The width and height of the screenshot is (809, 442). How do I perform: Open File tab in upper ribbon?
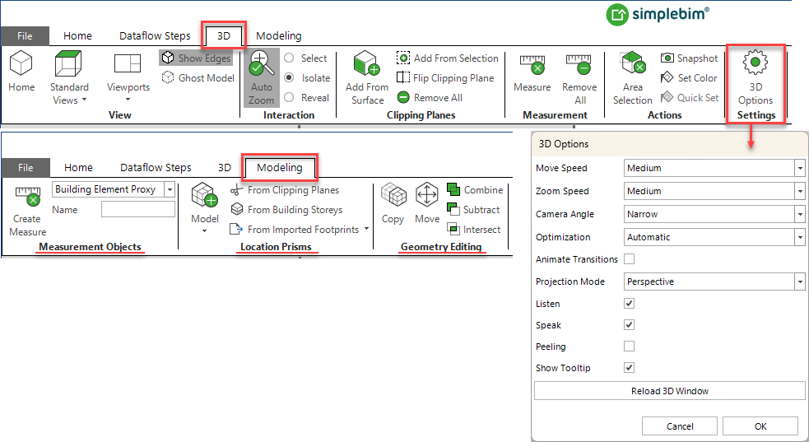24,36
